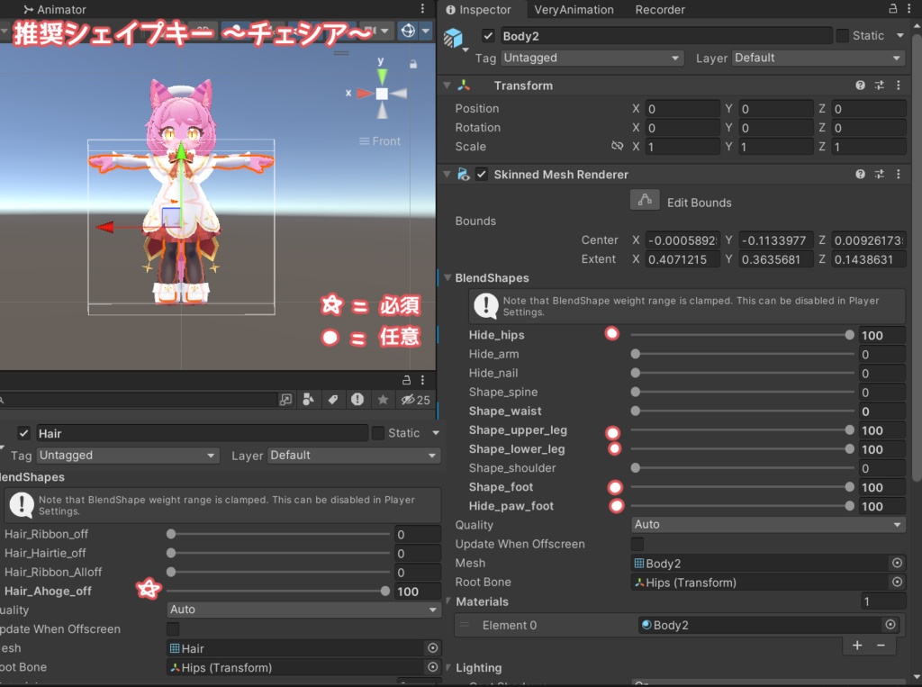Viewport: 922px width, 687px height.
Task: Open the gizmos dropdown arrow in scene toolbar
Action: point(426,31)
